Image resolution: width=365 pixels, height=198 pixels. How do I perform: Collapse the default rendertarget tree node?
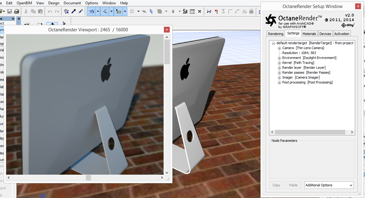pyautogui.click(x=273, y=43)
